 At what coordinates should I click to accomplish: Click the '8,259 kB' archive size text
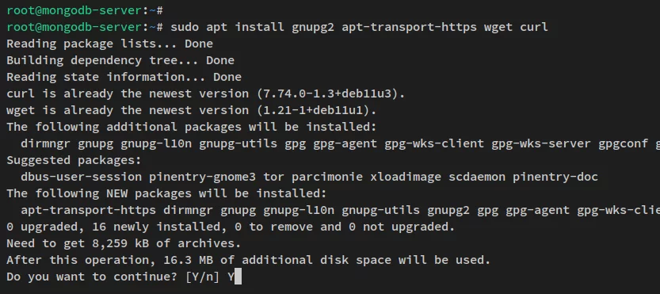click(120, 244)
